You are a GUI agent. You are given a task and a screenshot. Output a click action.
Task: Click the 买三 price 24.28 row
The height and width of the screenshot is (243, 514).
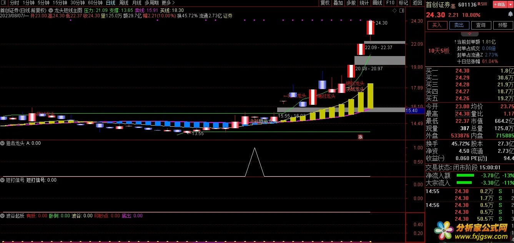tap(470, 85)
